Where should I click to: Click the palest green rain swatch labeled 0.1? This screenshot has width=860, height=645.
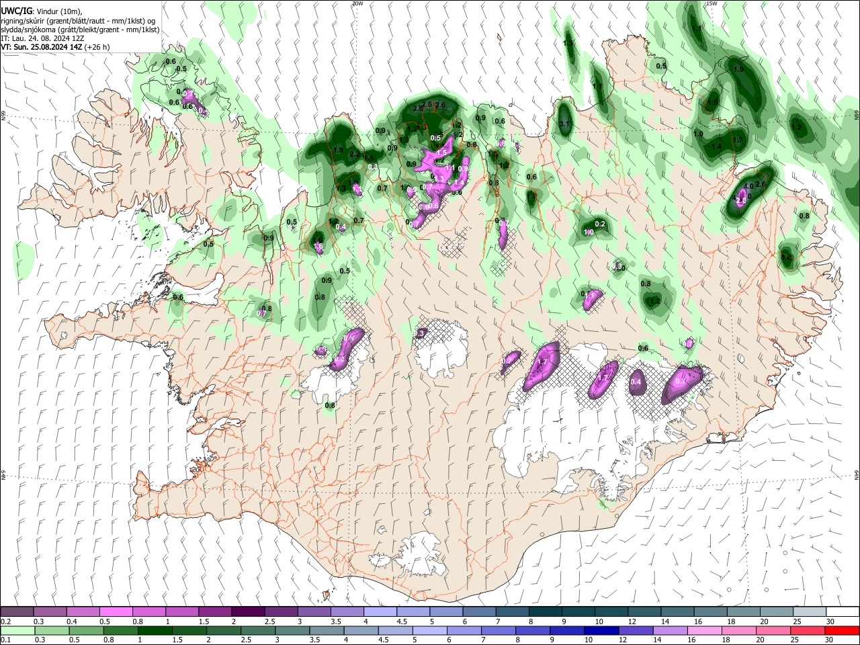click(18, 630)
